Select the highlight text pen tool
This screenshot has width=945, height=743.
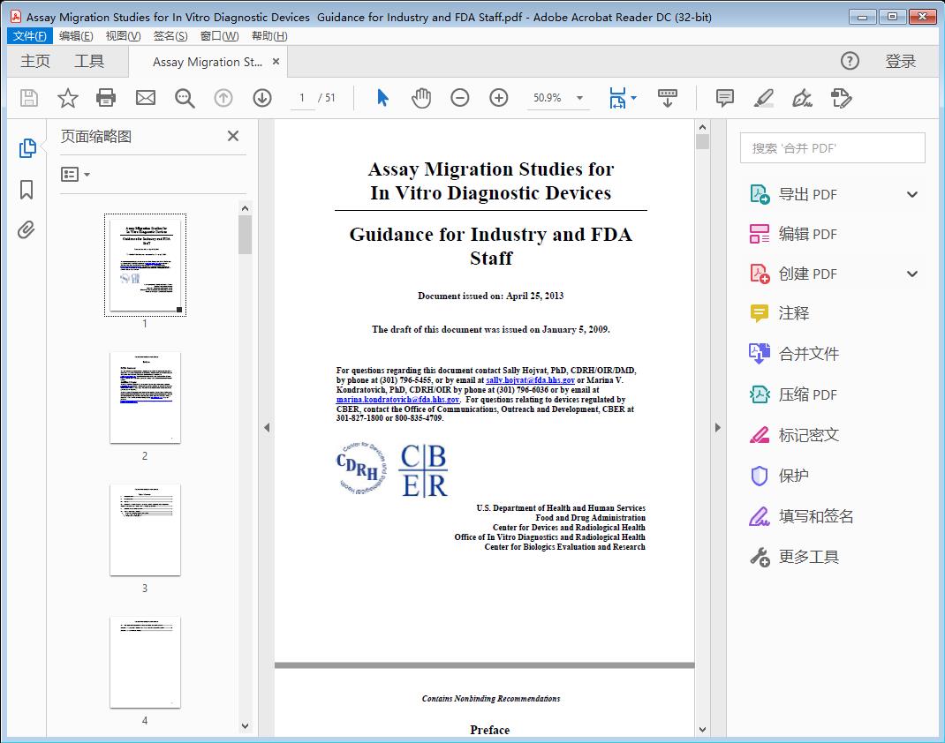click(x=764, y=98)
